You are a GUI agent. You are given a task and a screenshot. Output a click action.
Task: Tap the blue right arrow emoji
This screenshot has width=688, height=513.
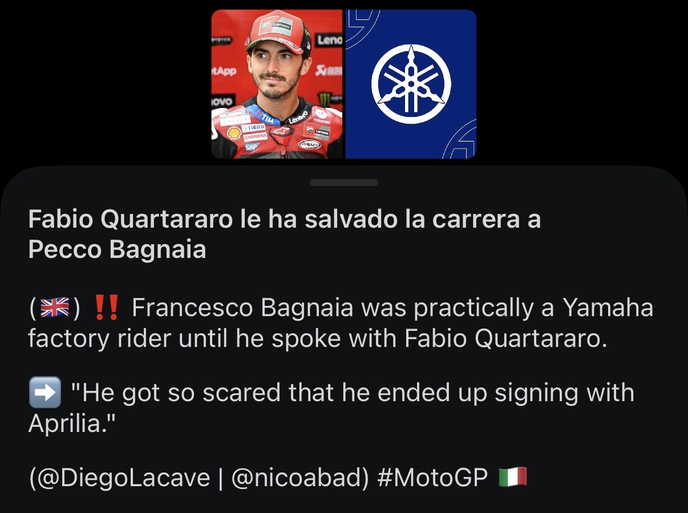[x=44, y=393]
